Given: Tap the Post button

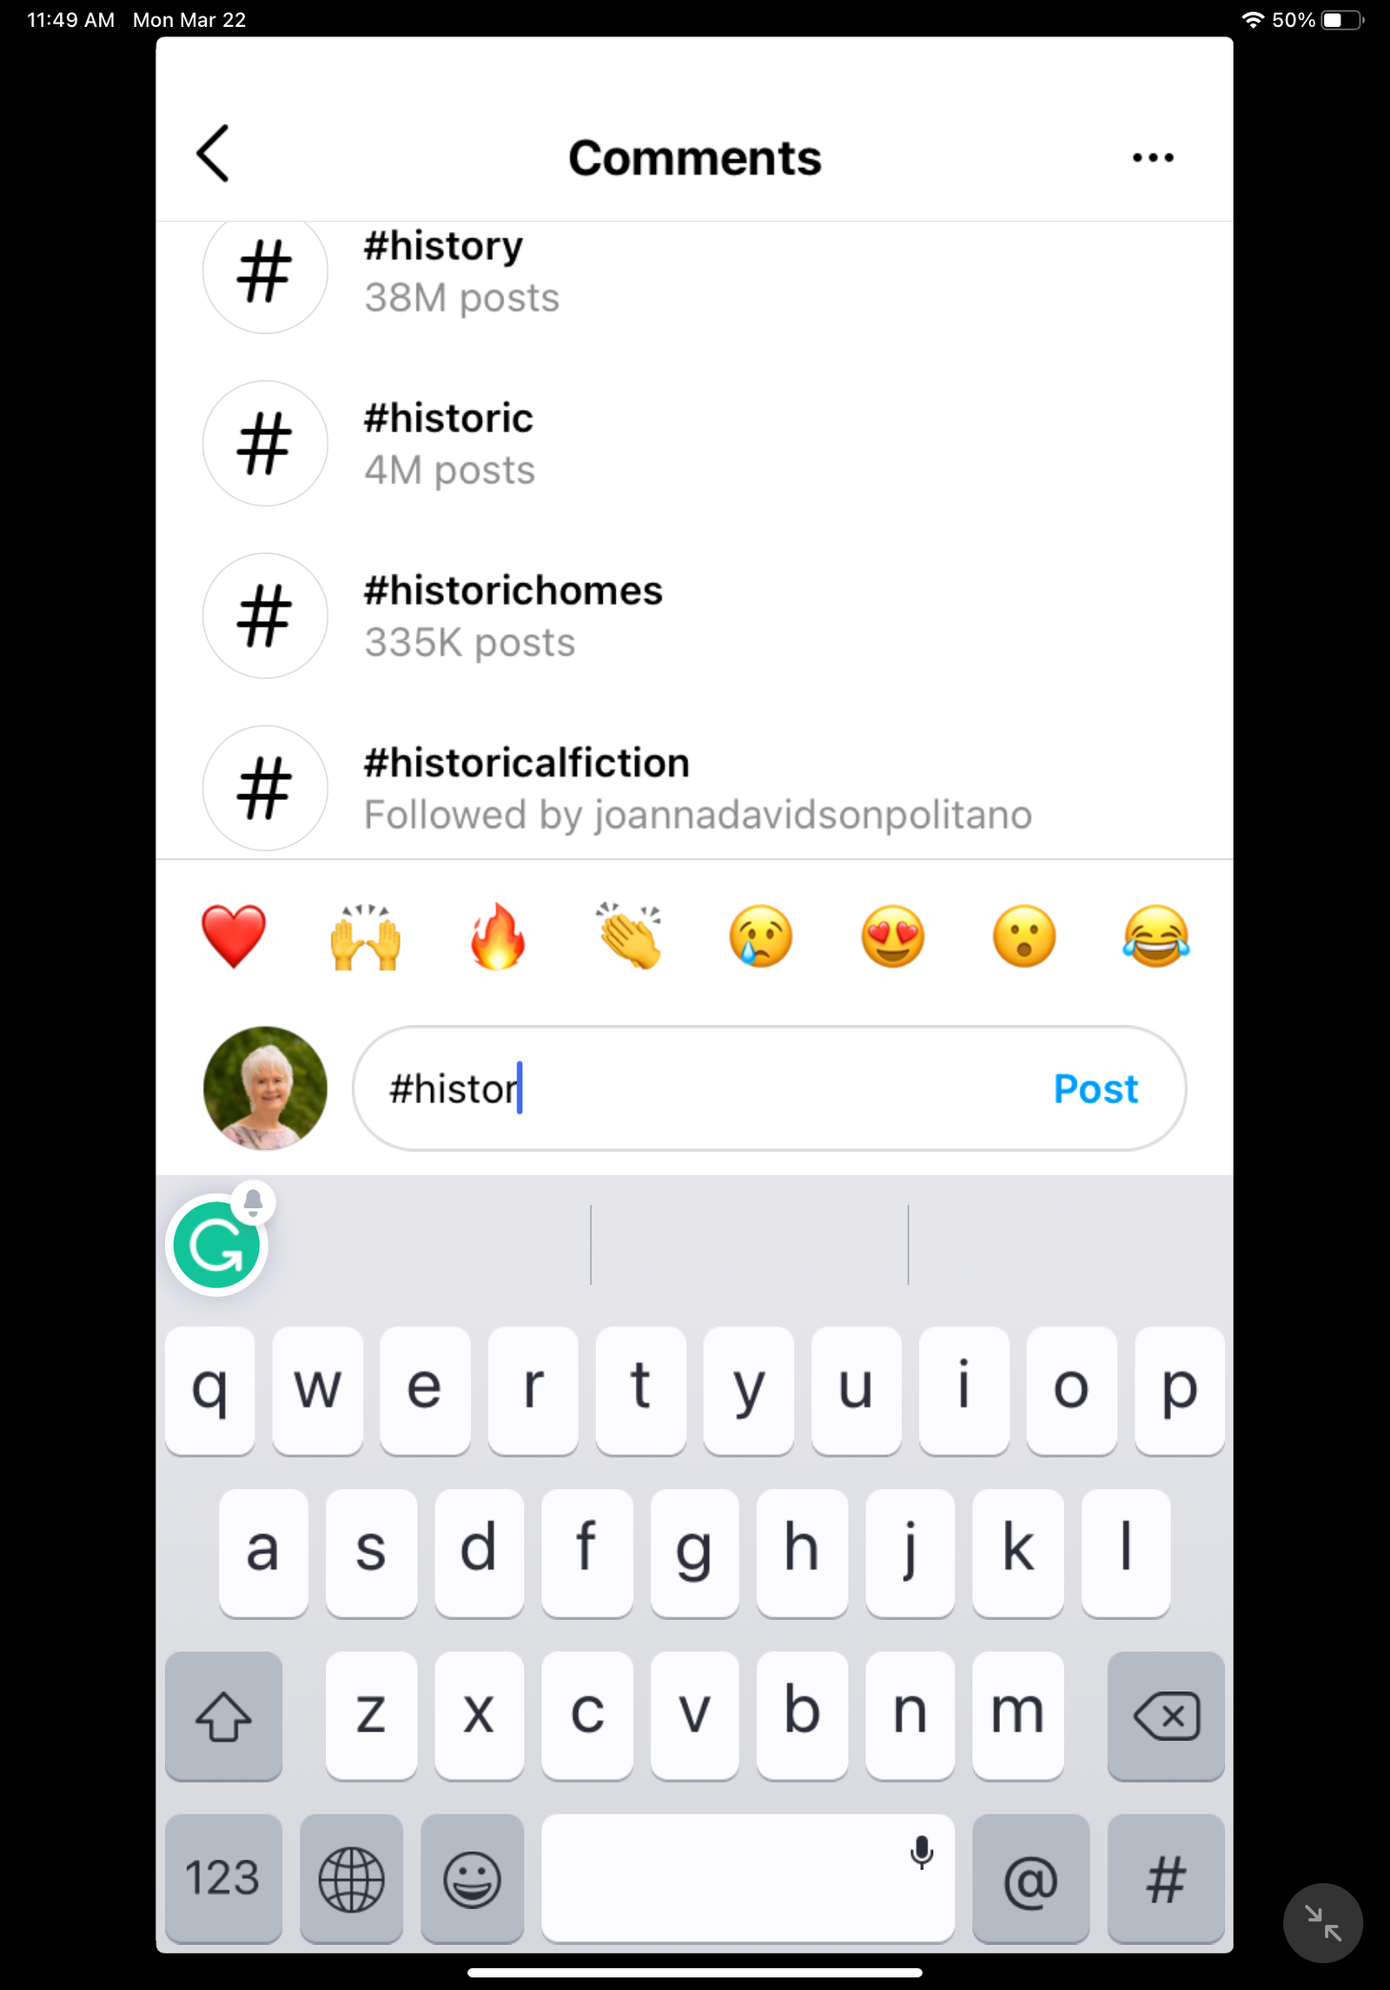Looking at the screenshot, I should coord(1095,1089).
